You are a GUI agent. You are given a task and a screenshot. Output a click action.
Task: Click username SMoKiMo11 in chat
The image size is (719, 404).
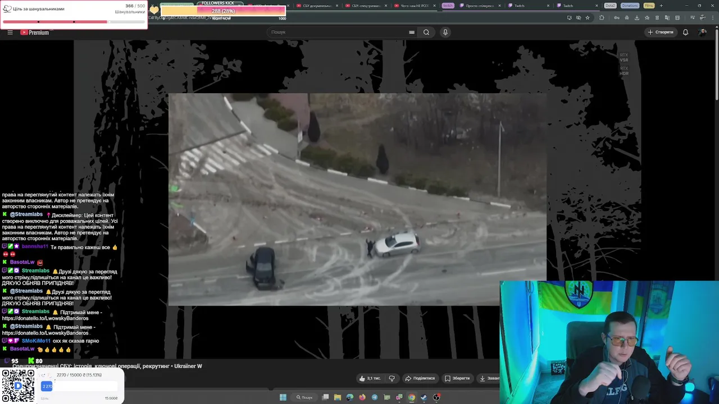36,341
